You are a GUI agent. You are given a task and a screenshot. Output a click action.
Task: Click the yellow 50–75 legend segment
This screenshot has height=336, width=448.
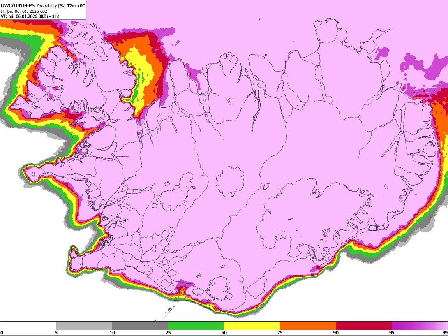coord(252,325)
